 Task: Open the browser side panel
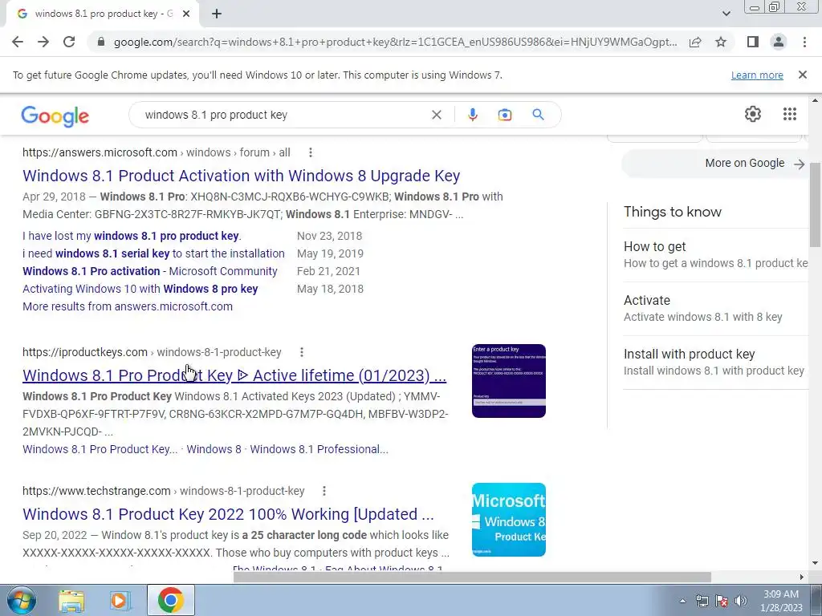point(753,42)
